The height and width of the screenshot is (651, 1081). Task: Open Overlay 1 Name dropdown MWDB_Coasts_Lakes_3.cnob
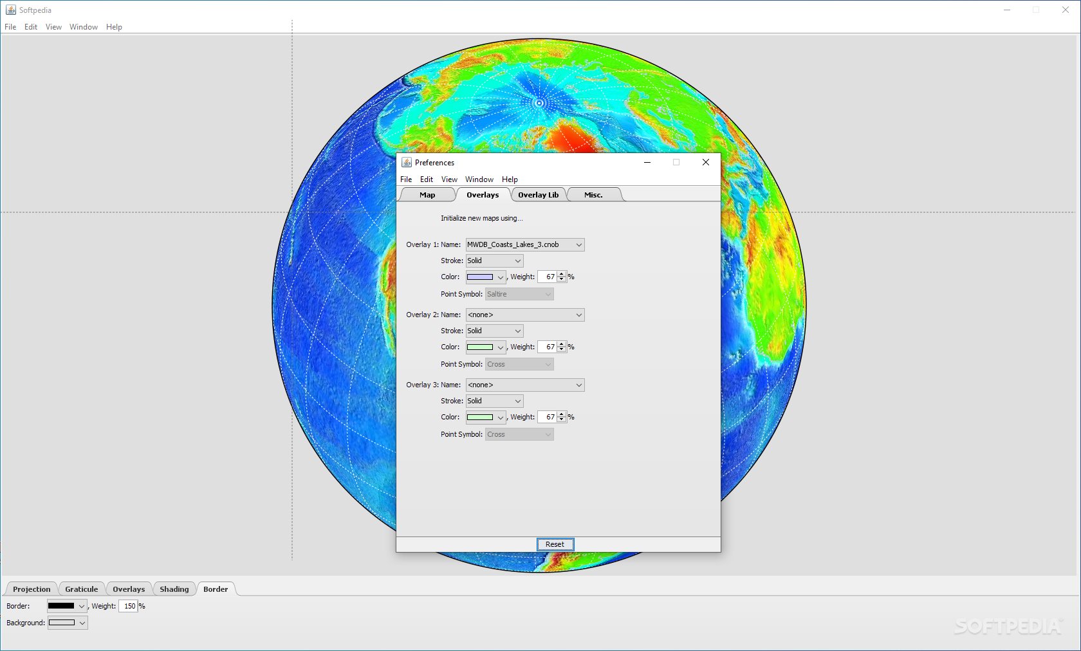525,244
